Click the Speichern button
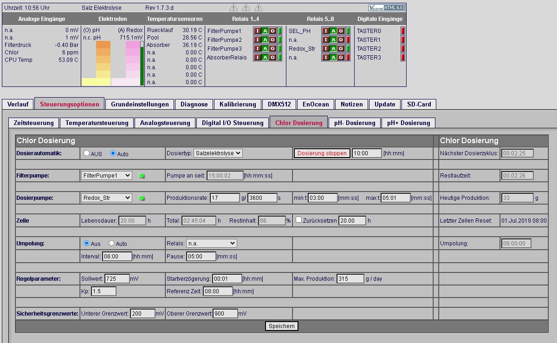Image resolution: width=557 pixels, height=343 pixels. tap(282, 326)
